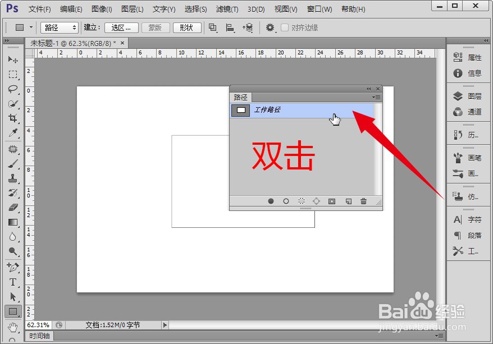
Task: Open the gear geometry options dropdown
Action: [x=271, y=27]
